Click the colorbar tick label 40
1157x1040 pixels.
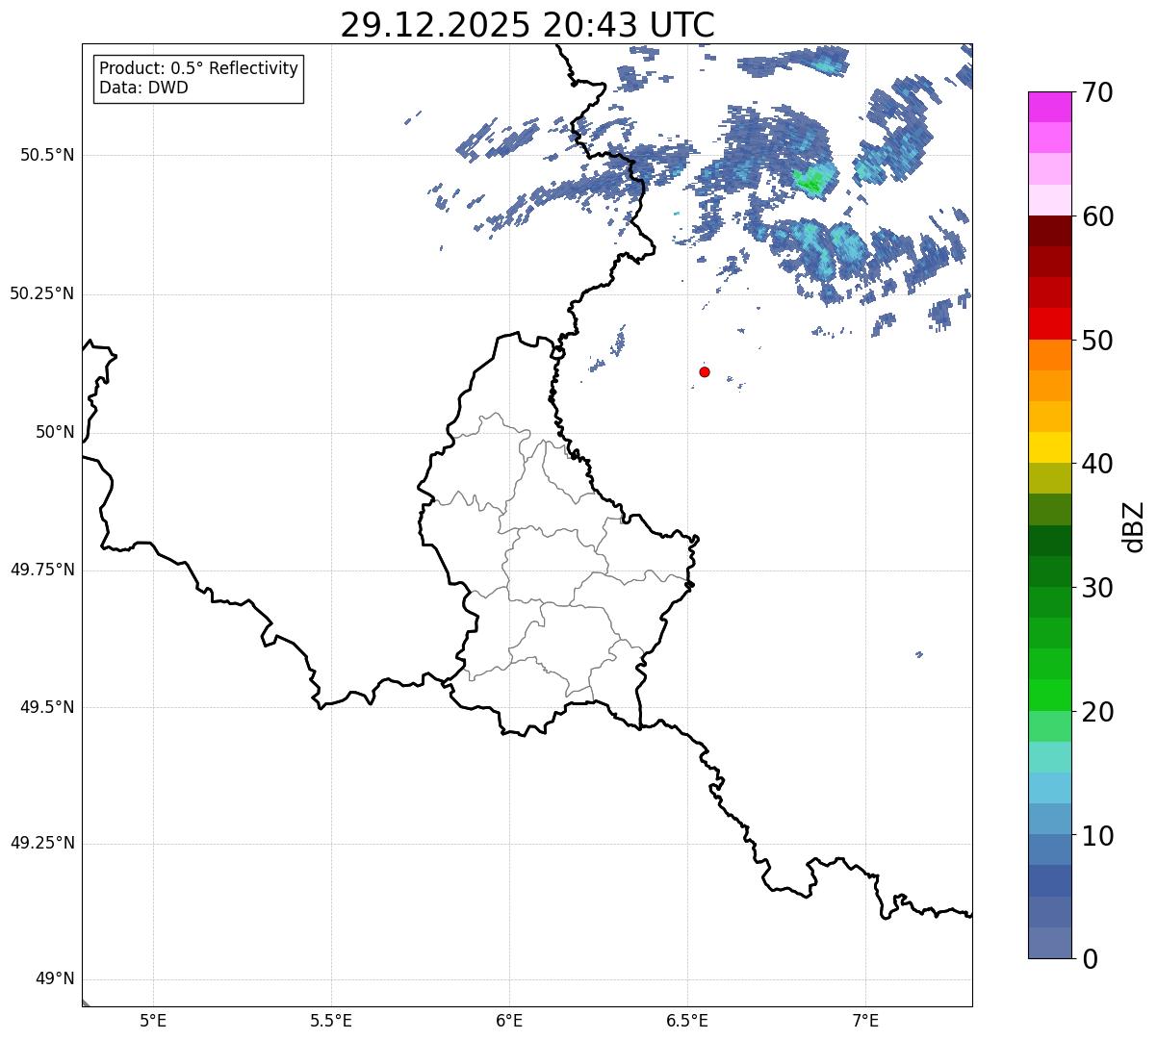click(1100, 464)
